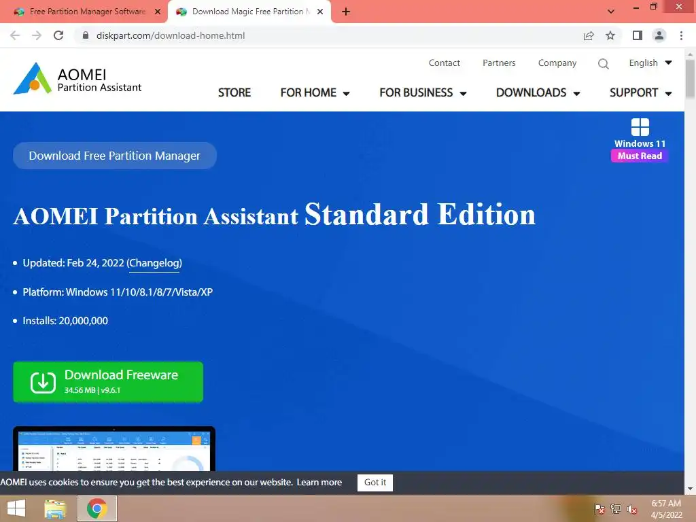Open the Changelog link

[154, 263]
